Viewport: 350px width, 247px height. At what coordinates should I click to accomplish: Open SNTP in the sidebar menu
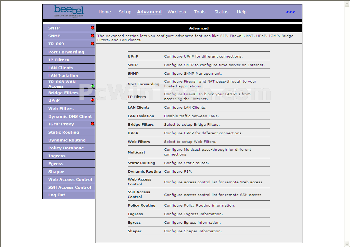coord(54,28)
